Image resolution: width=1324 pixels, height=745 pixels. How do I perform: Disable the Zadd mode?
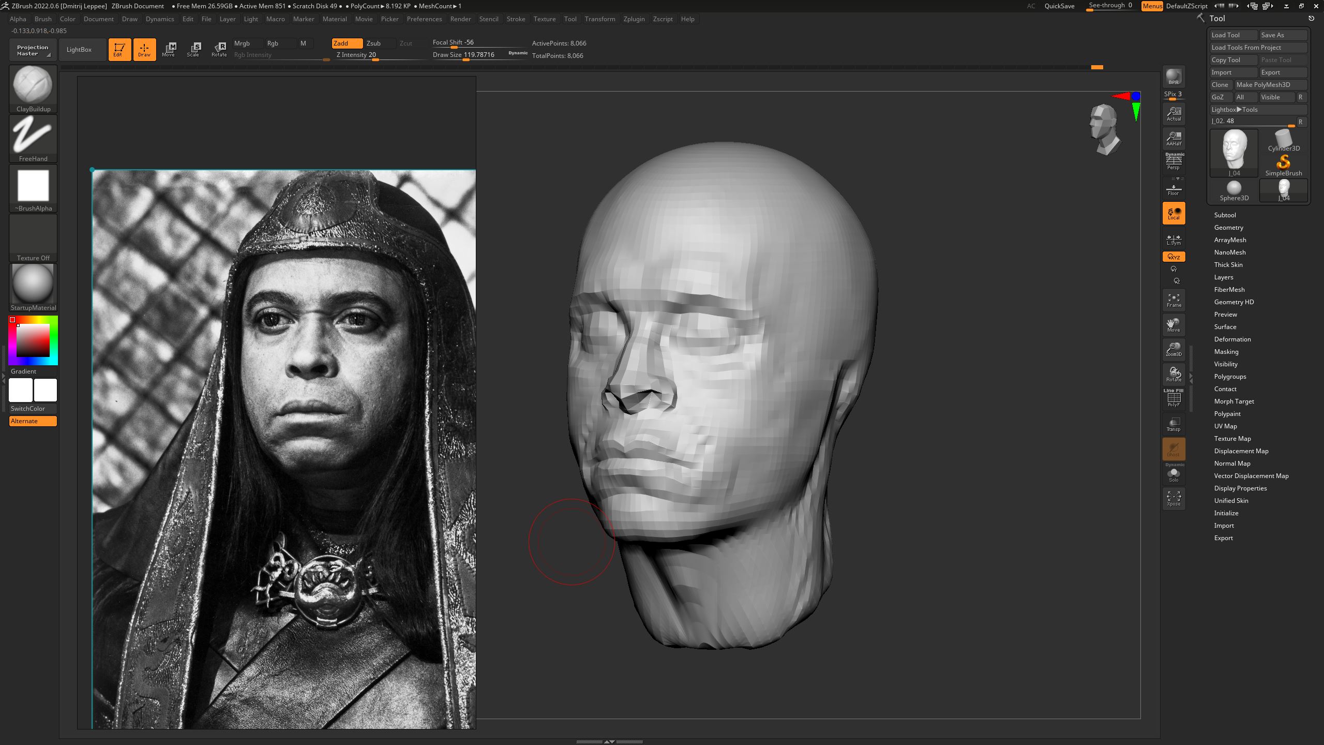pyautogui.click(x=347, y=43)
